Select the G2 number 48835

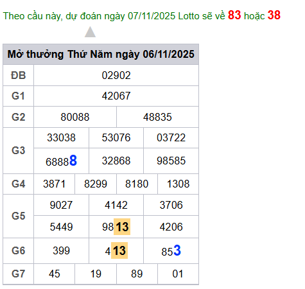(157, 117)
